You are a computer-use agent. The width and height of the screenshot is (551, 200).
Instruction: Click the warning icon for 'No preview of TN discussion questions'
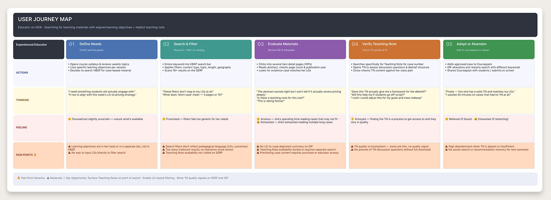[352, 150]
